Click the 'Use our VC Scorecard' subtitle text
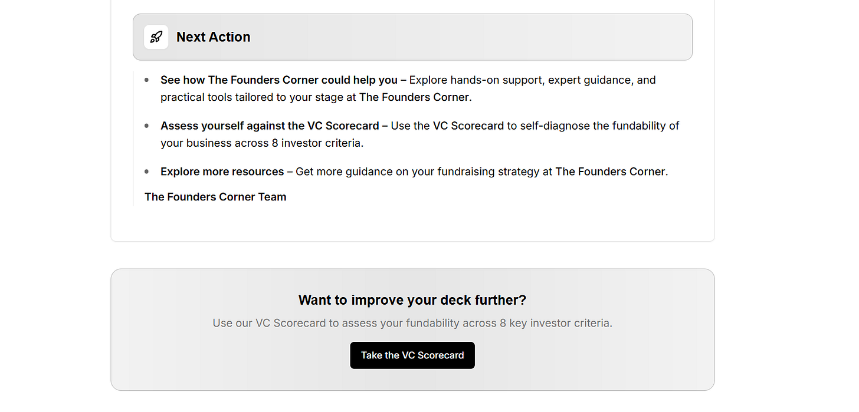This screenshot has height=412, width=859. [412, 323]
